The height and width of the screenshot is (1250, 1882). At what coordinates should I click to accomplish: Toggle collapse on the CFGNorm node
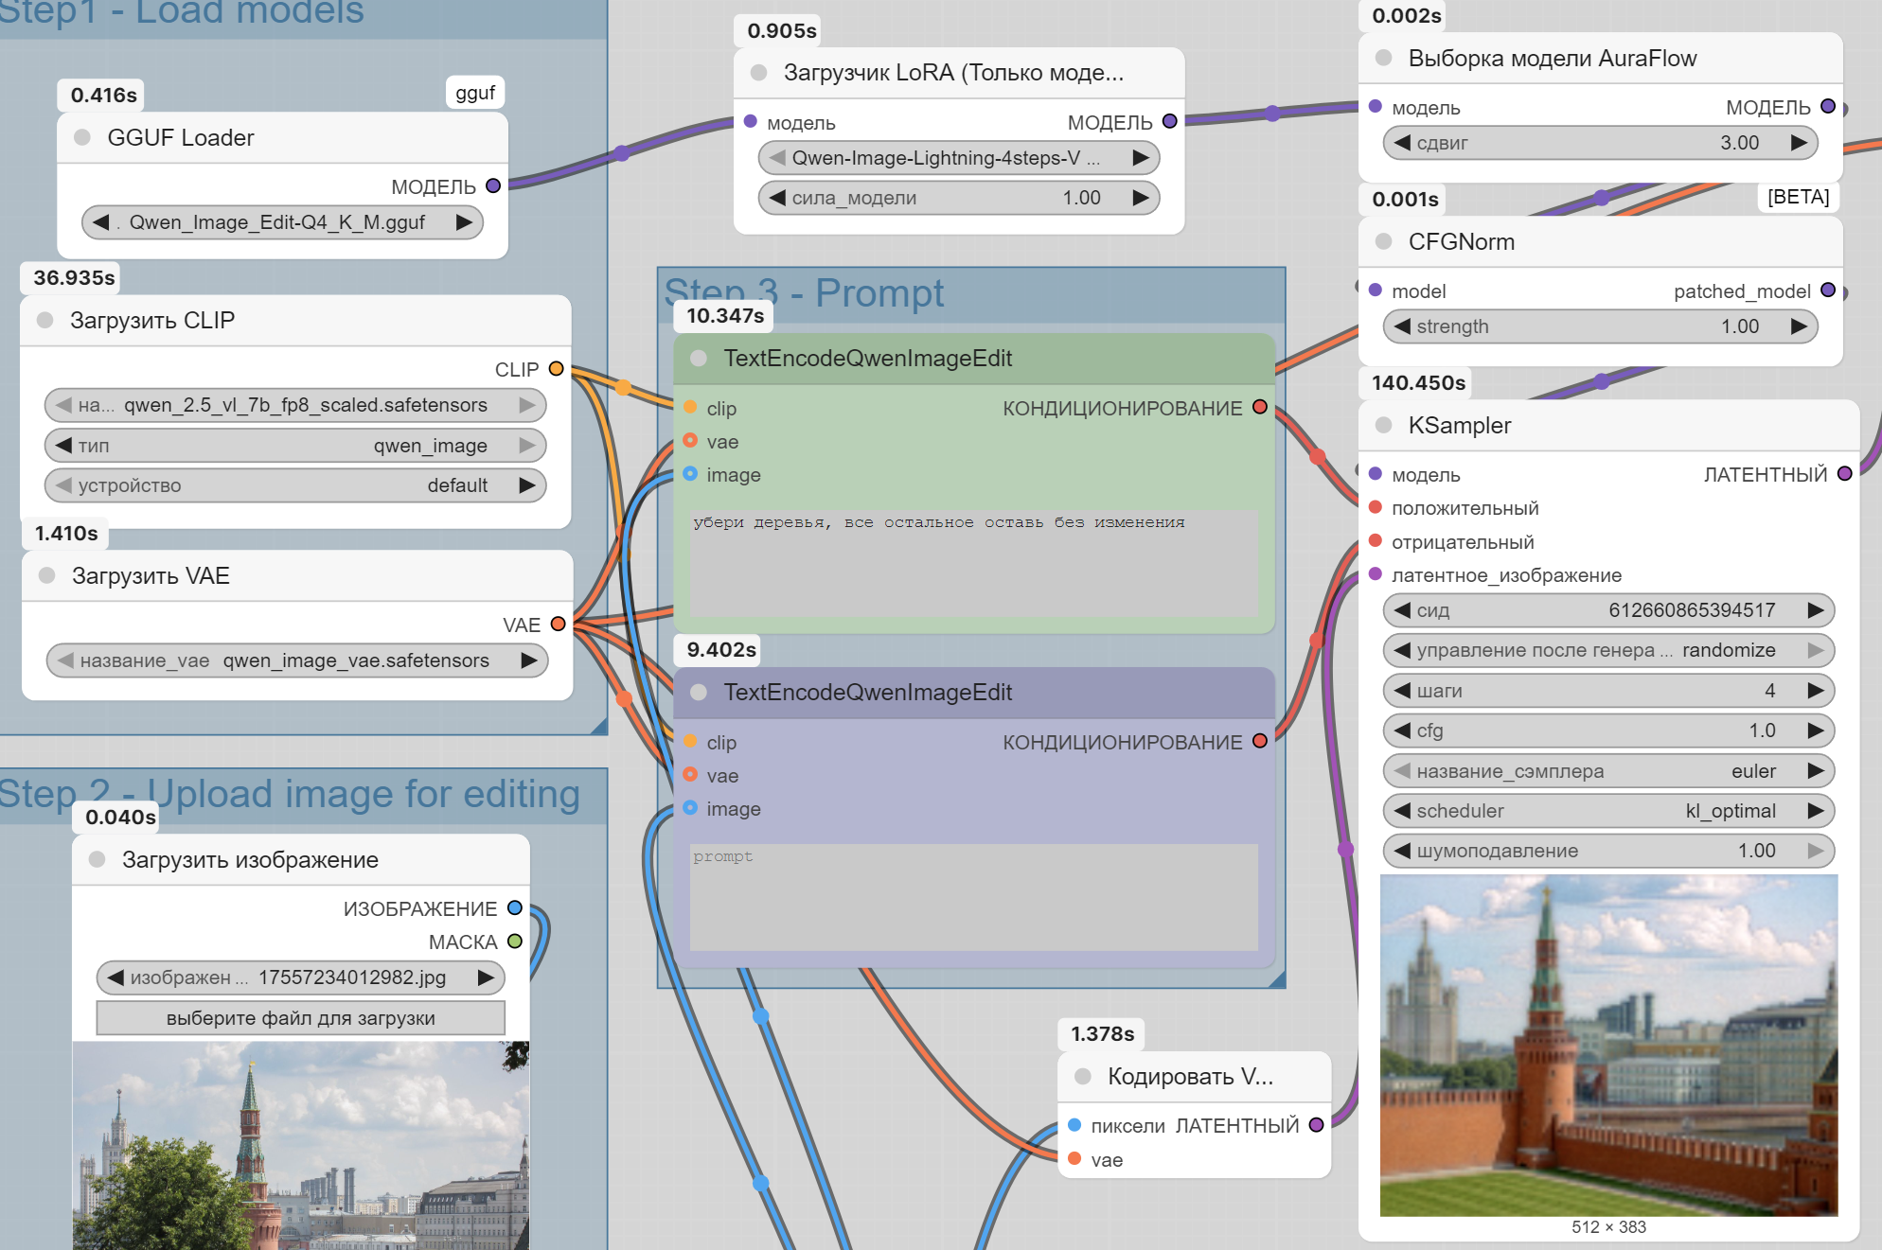pyautogui.click(x=1383, y=241)
